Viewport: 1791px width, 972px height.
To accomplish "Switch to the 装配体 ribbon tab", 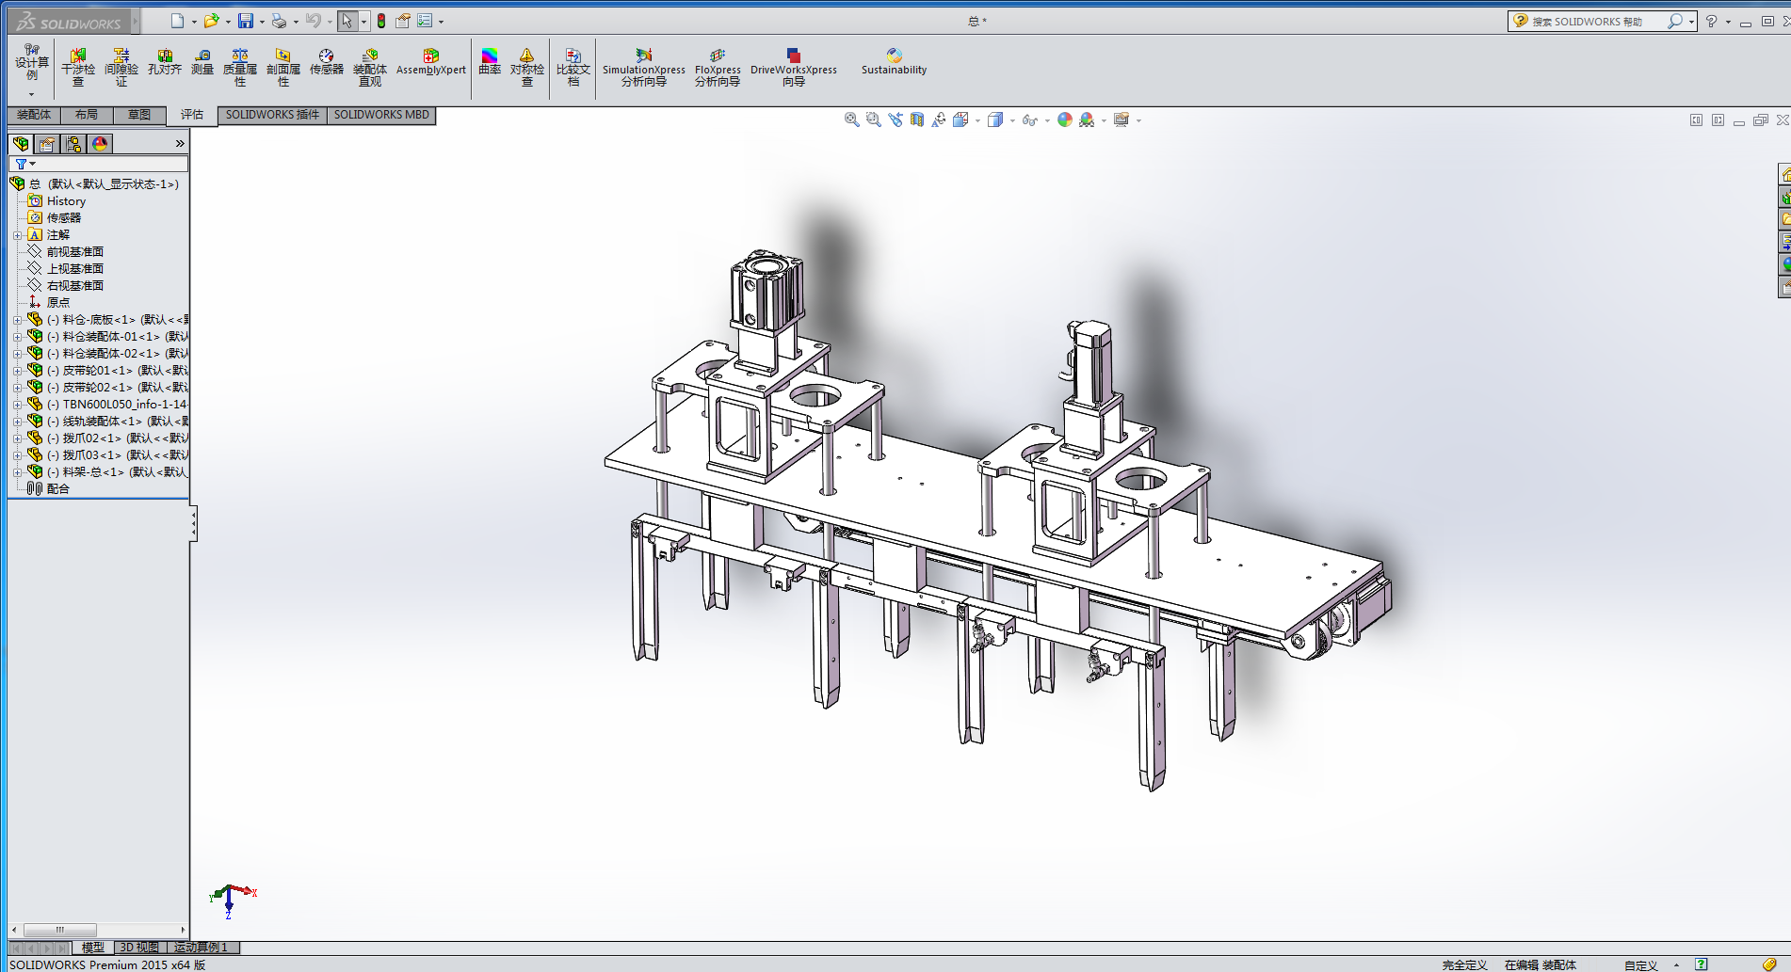I will pyautogui.click(x=34, y=115).
